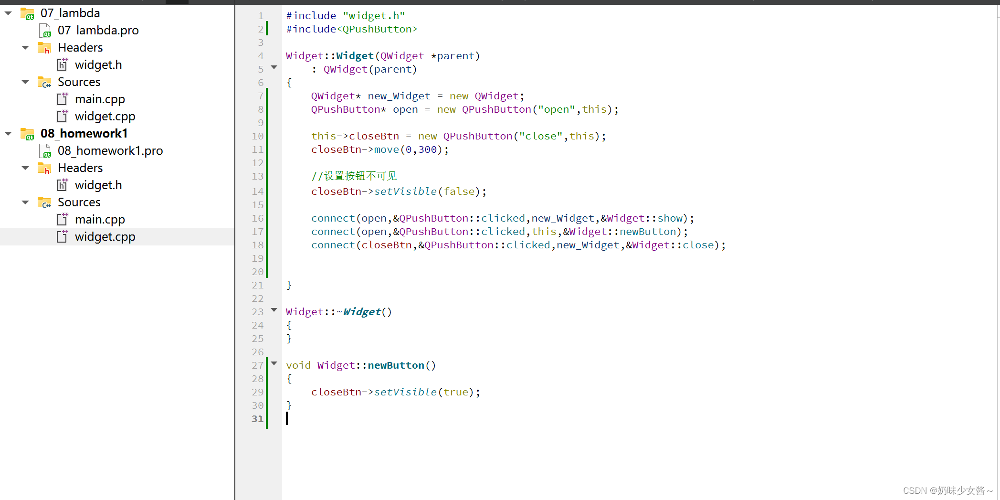Click &Widget::show on line 16
This screenshot has width=1000, height=500.
[642, 218]
